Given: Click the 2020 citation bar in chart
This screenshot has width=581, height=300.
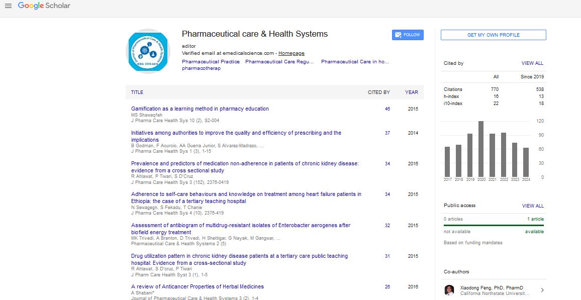Looking at the screenshot, I should tap(481, 149).
